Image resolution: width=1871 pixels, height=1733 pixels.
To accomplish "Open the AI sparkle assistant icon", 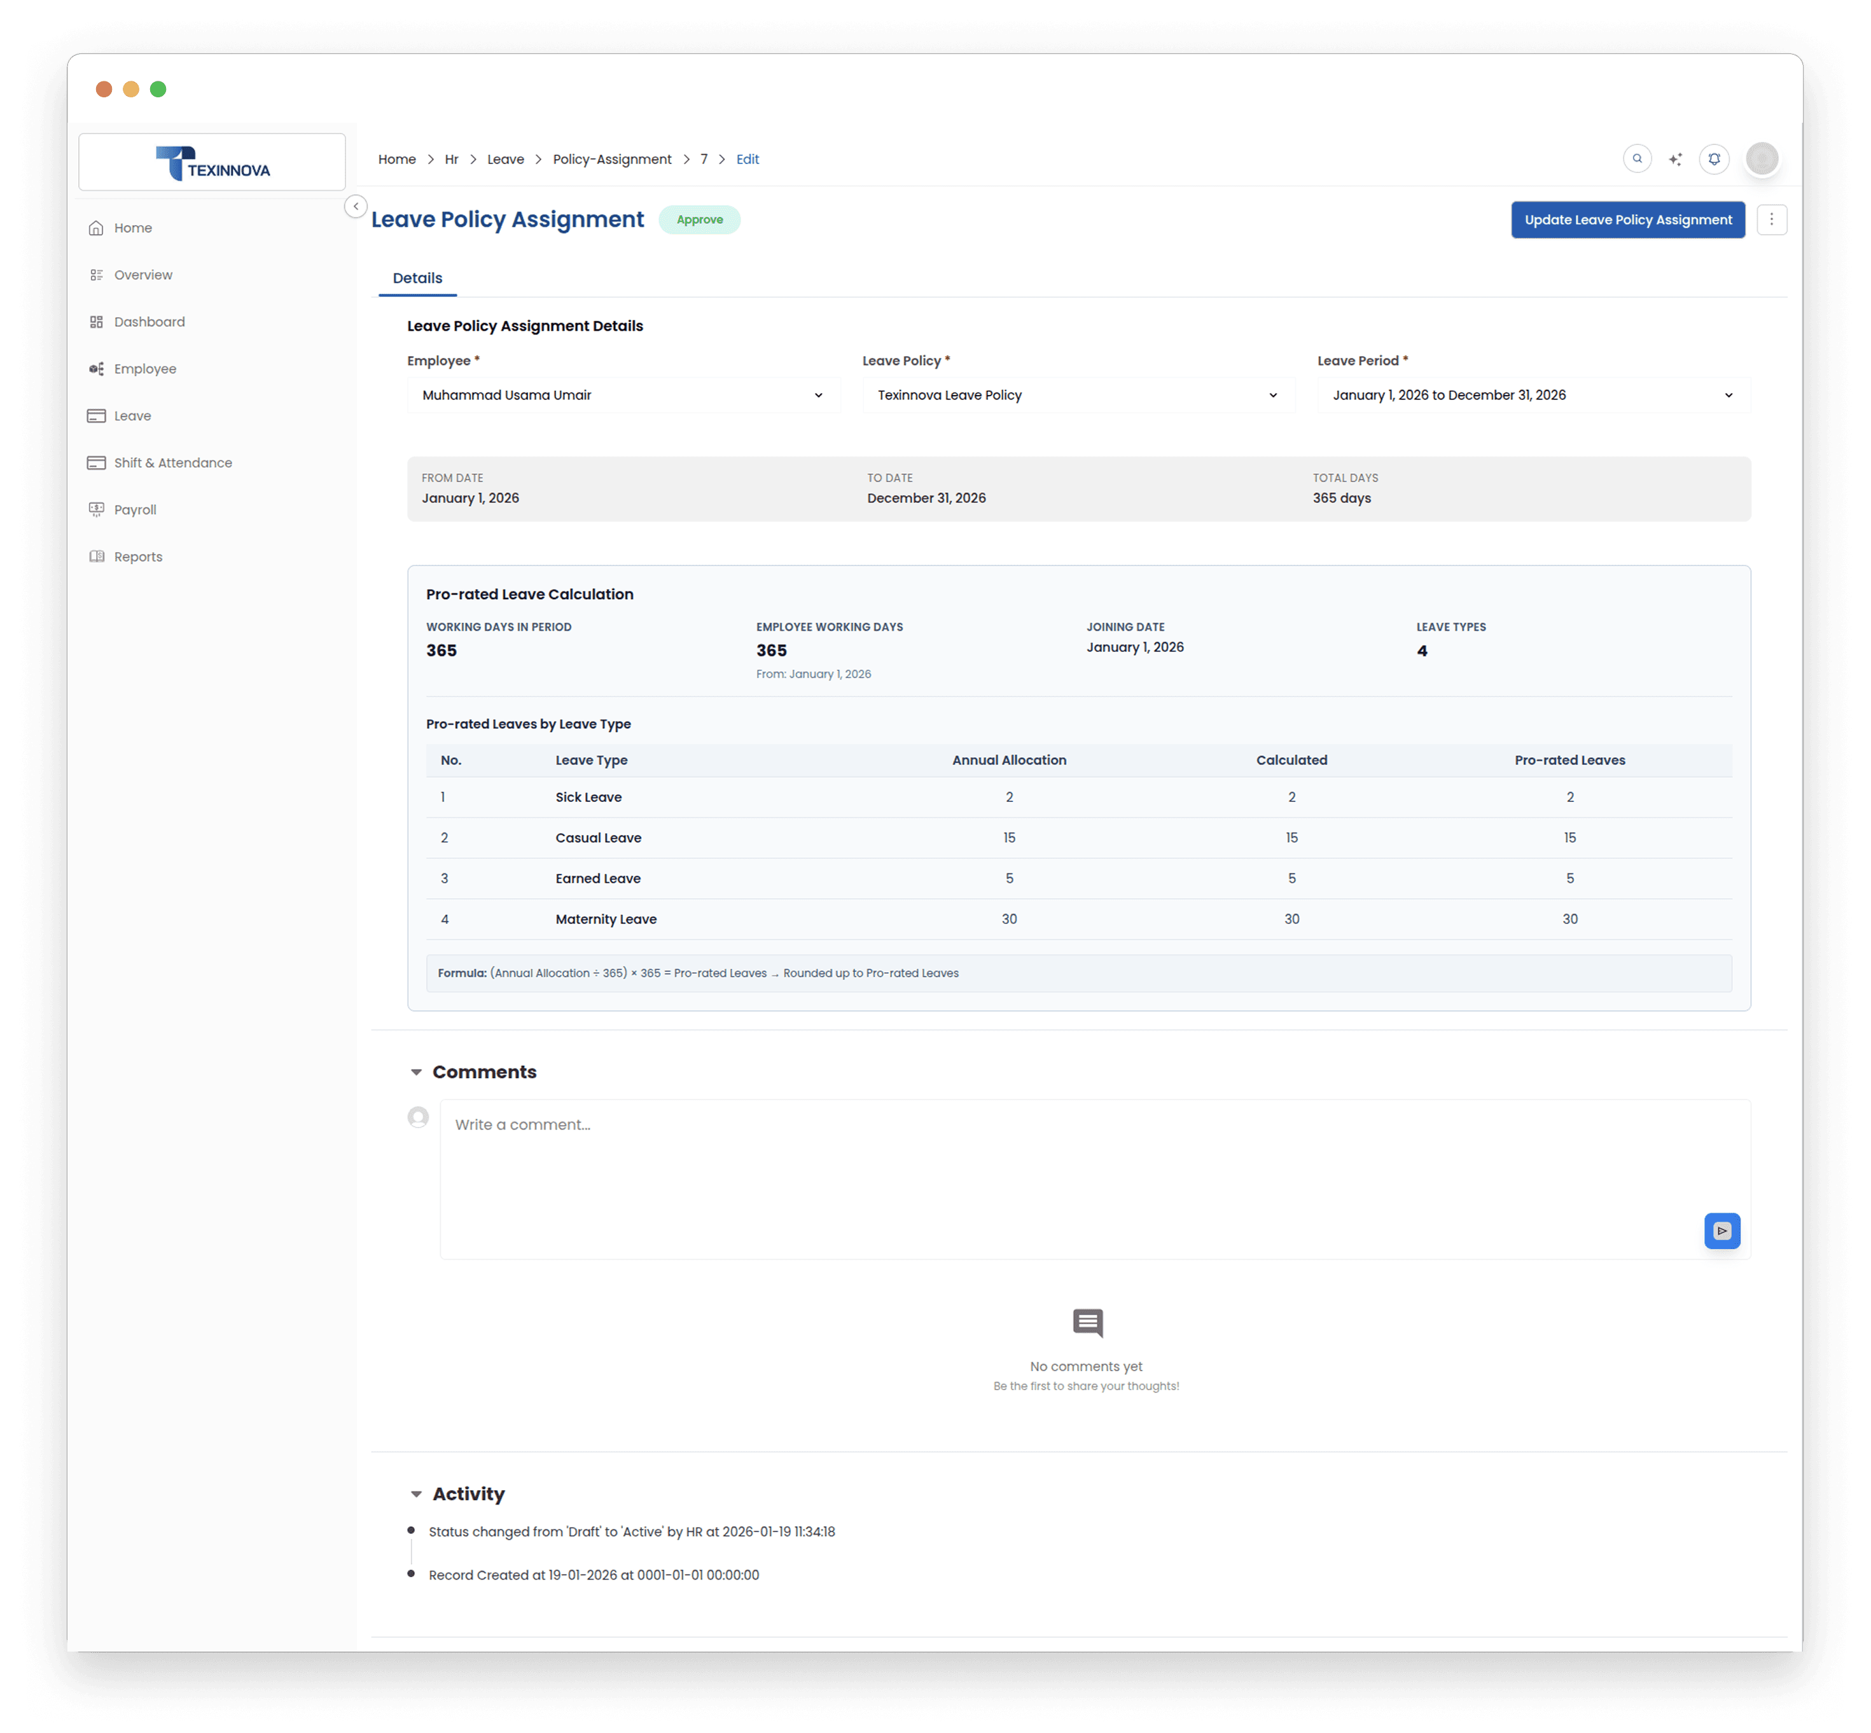I will click(x=1675, y=160).
